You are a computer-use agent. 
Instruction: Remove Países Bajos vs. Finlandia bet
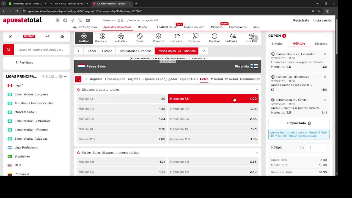click(x=325, y=54)
